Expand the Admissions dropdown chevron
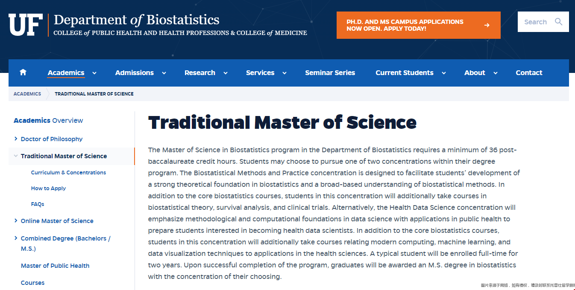The image size is (575, 290). pos(164,73)
